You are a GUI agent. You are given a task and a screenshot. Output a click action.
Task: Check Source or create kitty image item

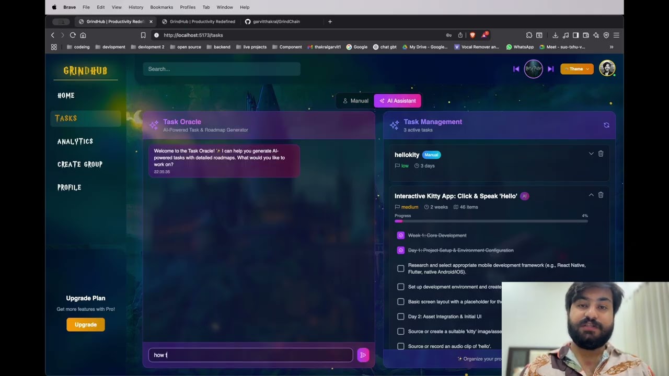pos(401,331)
